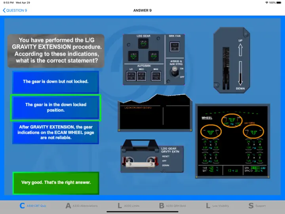Toggle the AUTO/BRK MAX pushbutton
285x214 pixels.
point(156,76)
